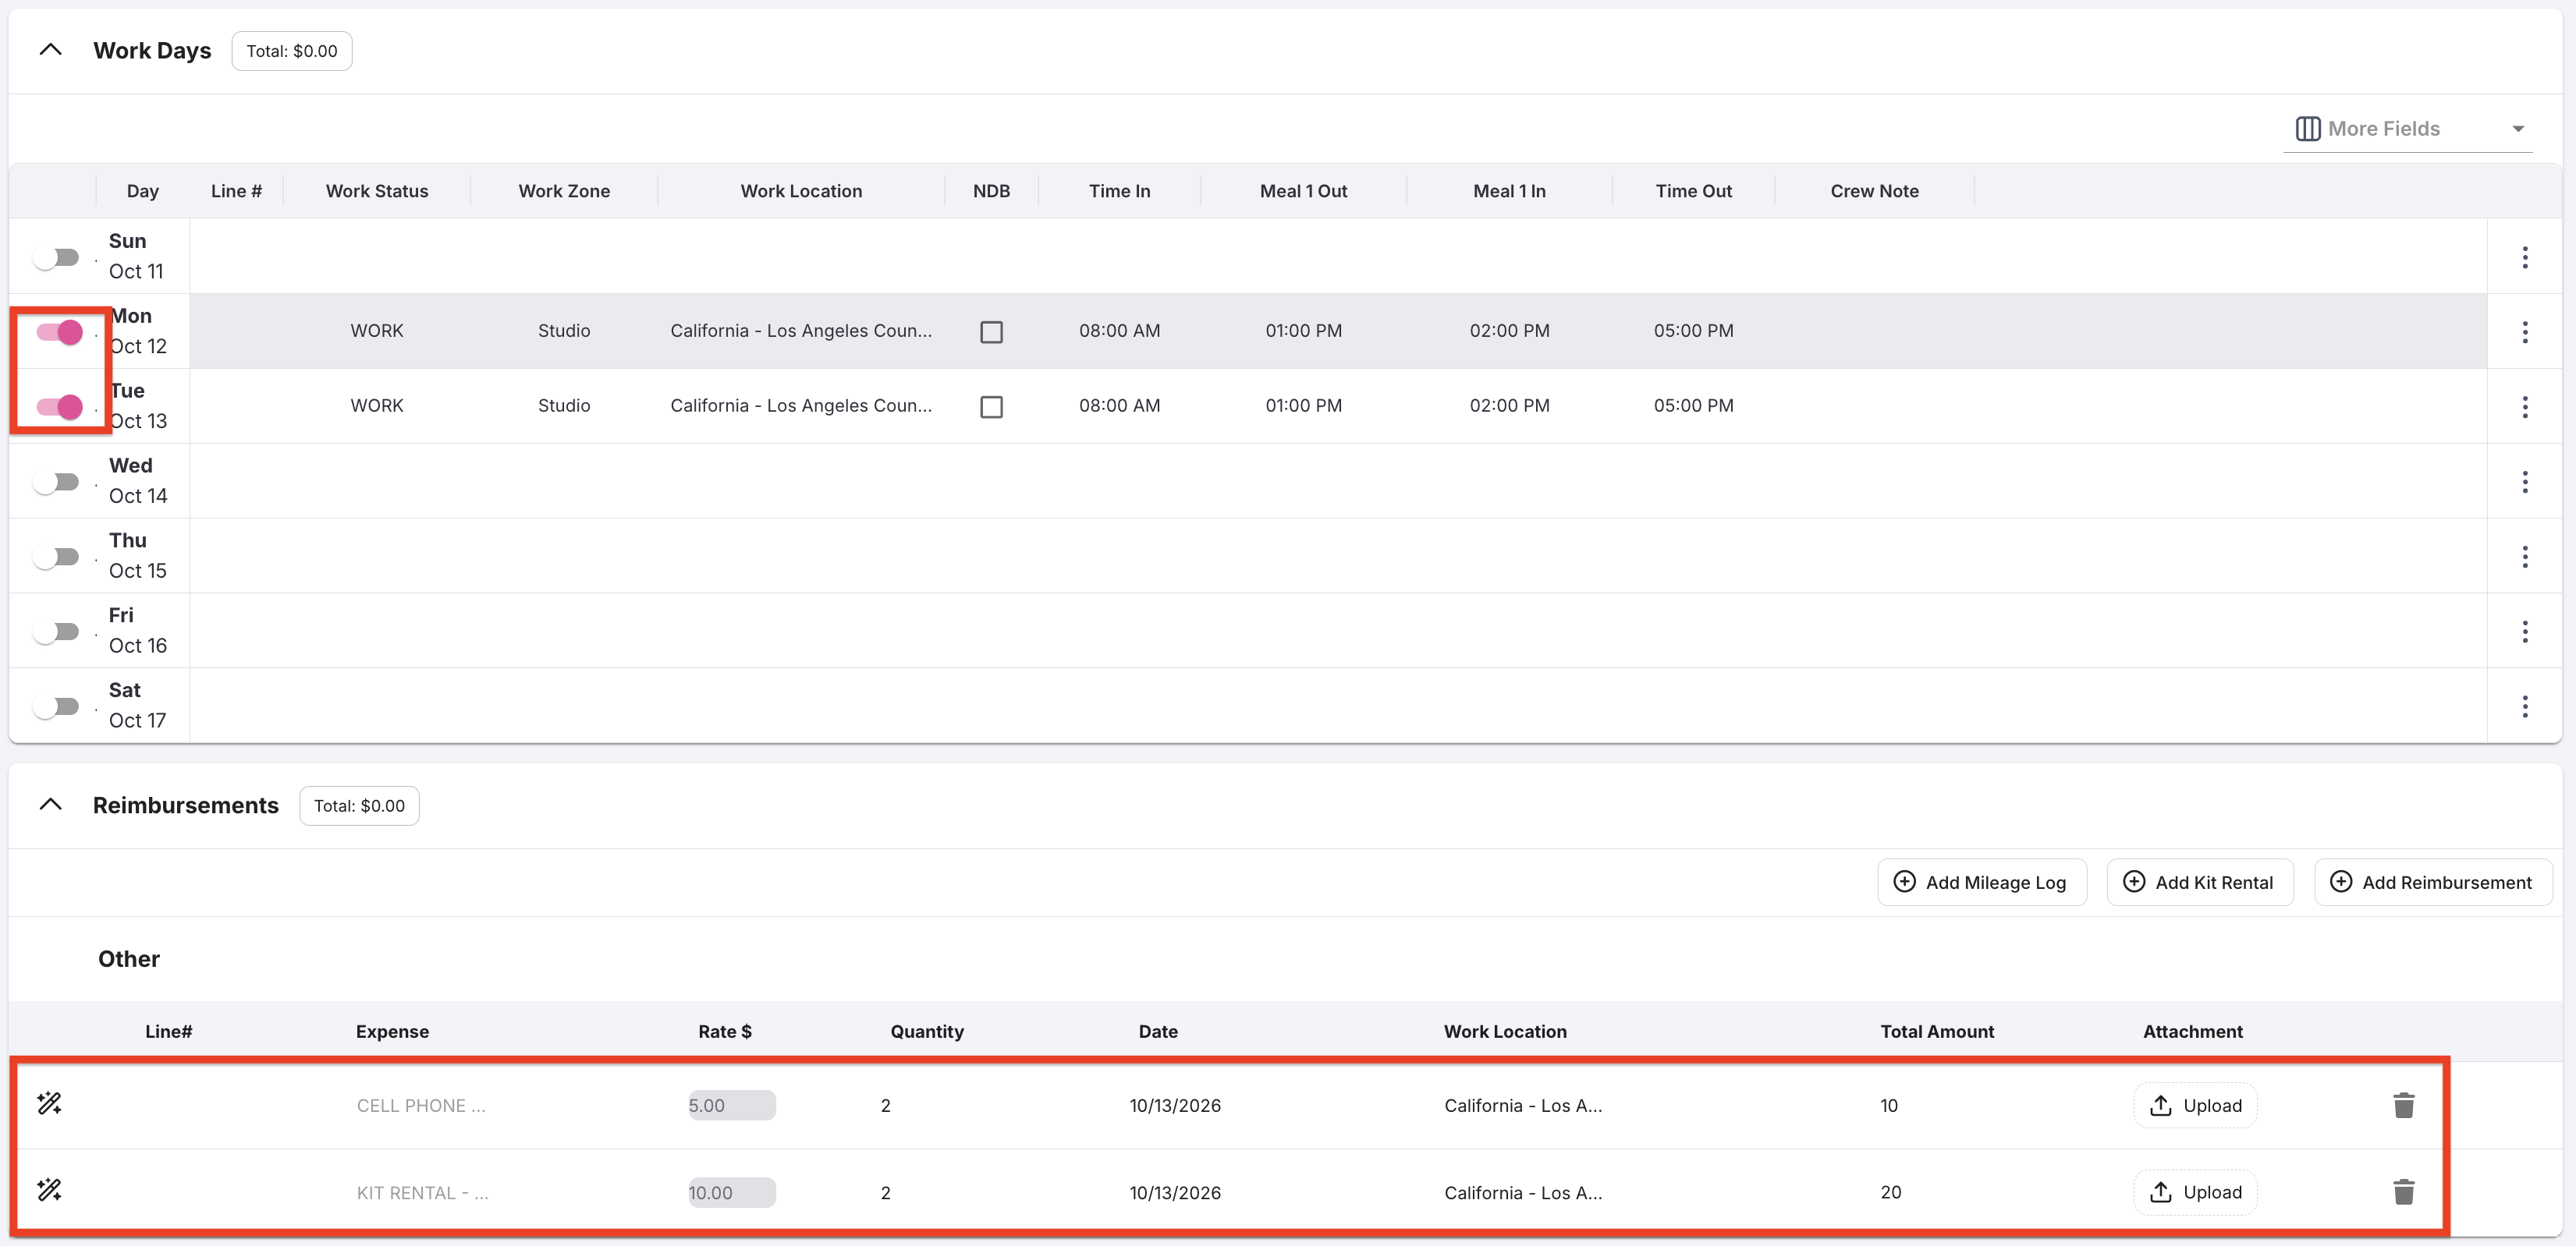The height and width of the screenshot is (1246, 2576).
Task: Click Mon Oct 12 Meal 1 Out 01:00 PM
Action: click(1303, 331)
